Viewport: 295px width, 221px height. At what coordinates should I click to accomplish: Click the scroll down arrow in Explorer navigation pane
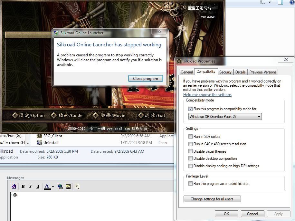click(x=28, y=143)
